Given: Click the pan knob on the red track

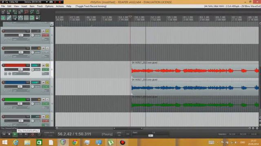Looking at the screenshot, I should point(33,69).
